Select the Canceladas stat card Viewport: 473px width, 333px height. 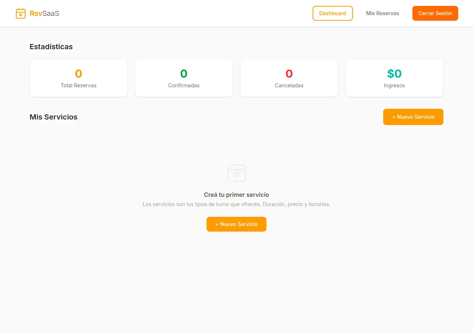click(289, 78)
